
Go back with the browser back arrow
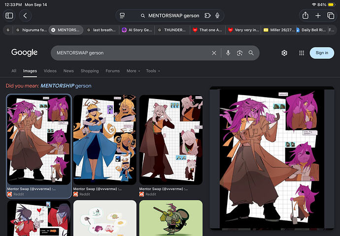25,16
